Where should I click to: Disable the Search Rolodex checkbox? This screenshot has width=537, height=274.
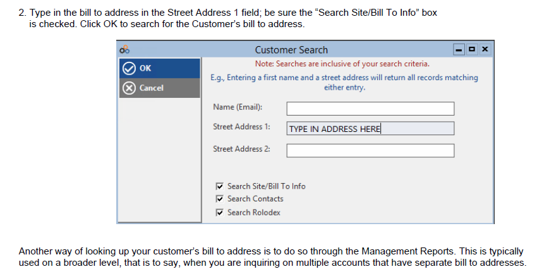pos(219,213)
